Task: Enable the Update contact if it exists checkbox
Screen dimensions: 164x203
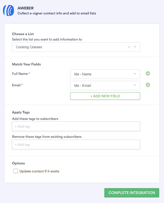Action: [x=16, y=171]
